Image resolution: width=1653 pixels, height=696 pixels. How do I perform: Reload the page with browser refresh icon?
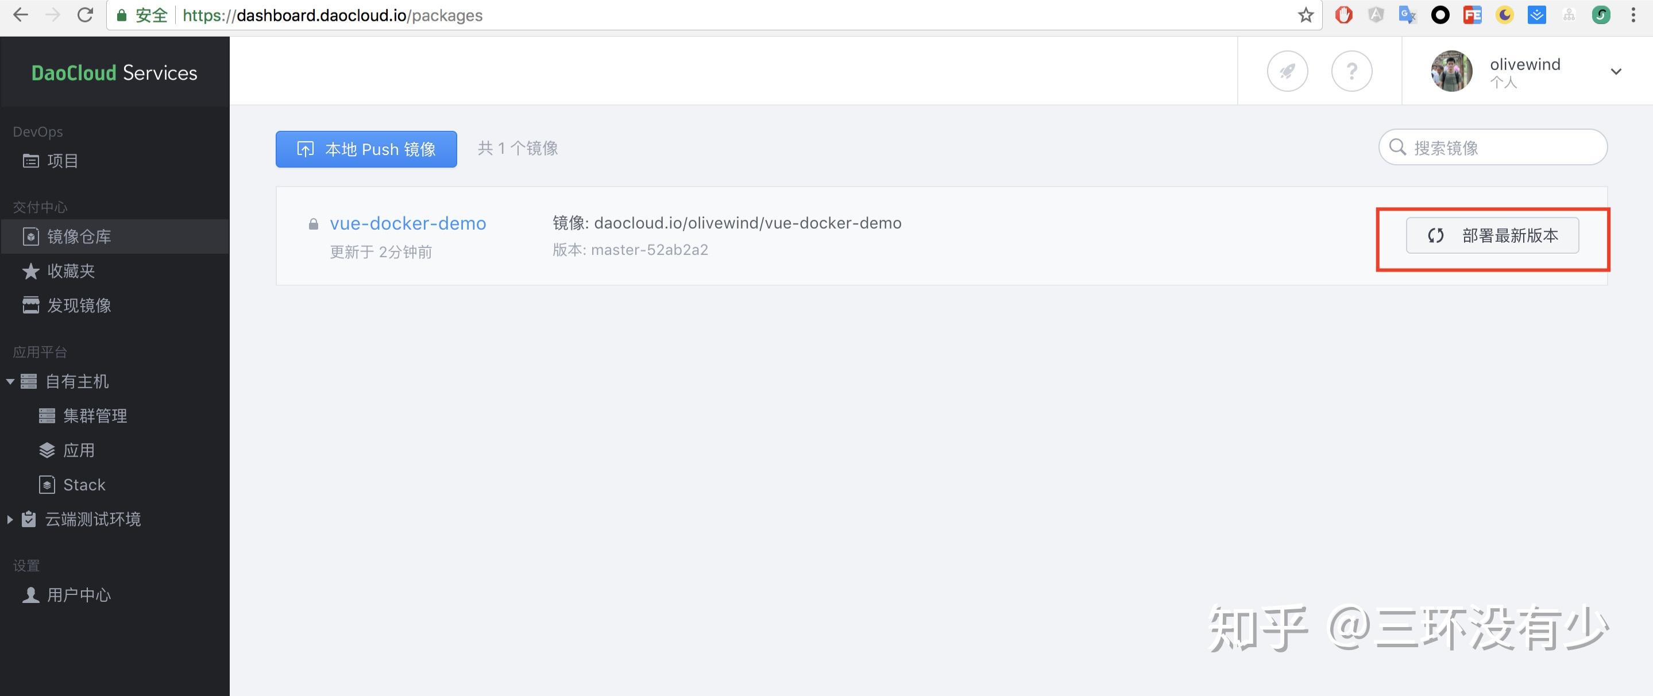coord(84,16)
